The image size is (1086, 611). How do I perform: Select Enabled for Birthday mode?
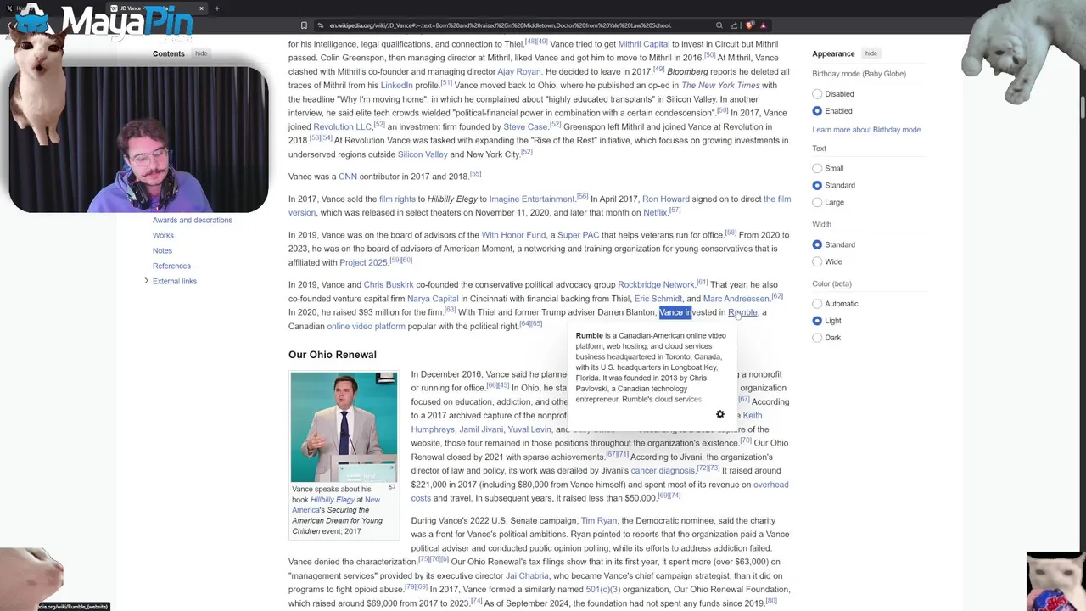point(817,111)
